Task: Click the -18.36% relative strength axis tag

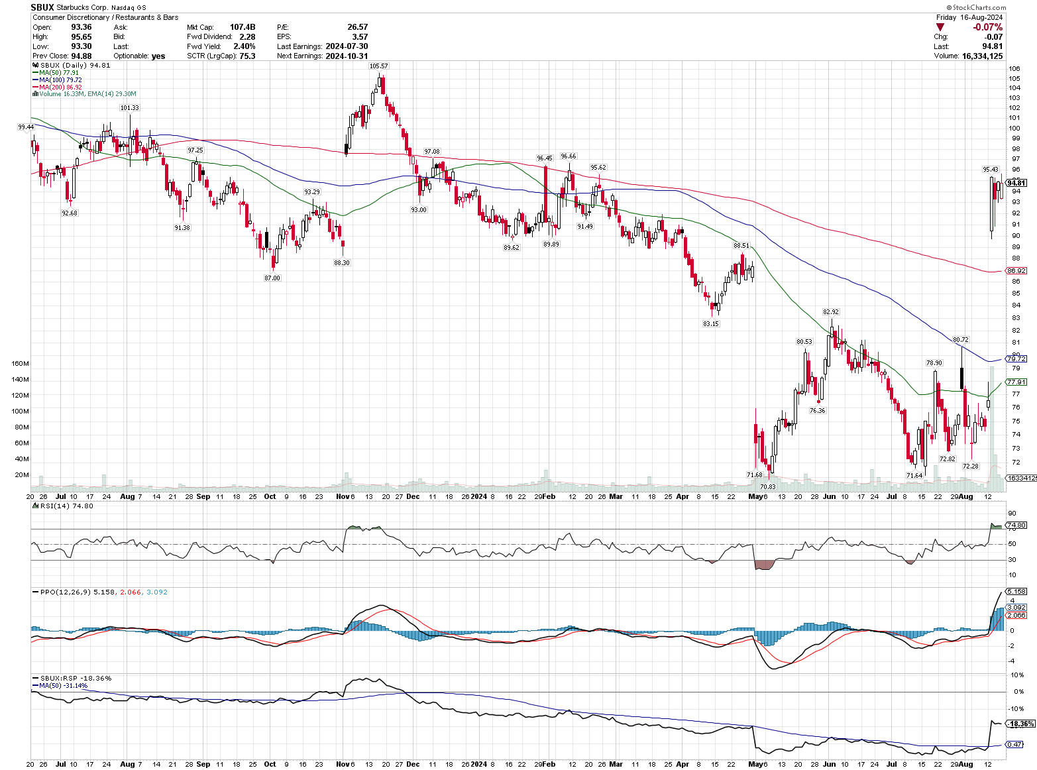Action: [1021, 724]
